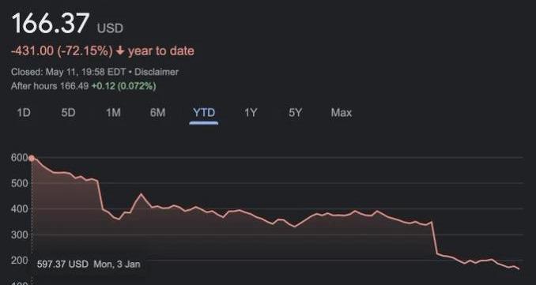
Task: Click the year to date change text
Action: 161,51
